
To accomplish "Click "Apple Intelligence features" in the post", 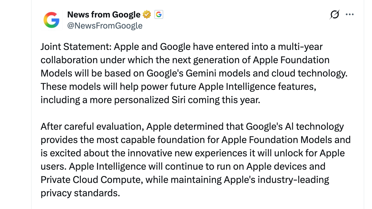I will click(x=257, y=86).
